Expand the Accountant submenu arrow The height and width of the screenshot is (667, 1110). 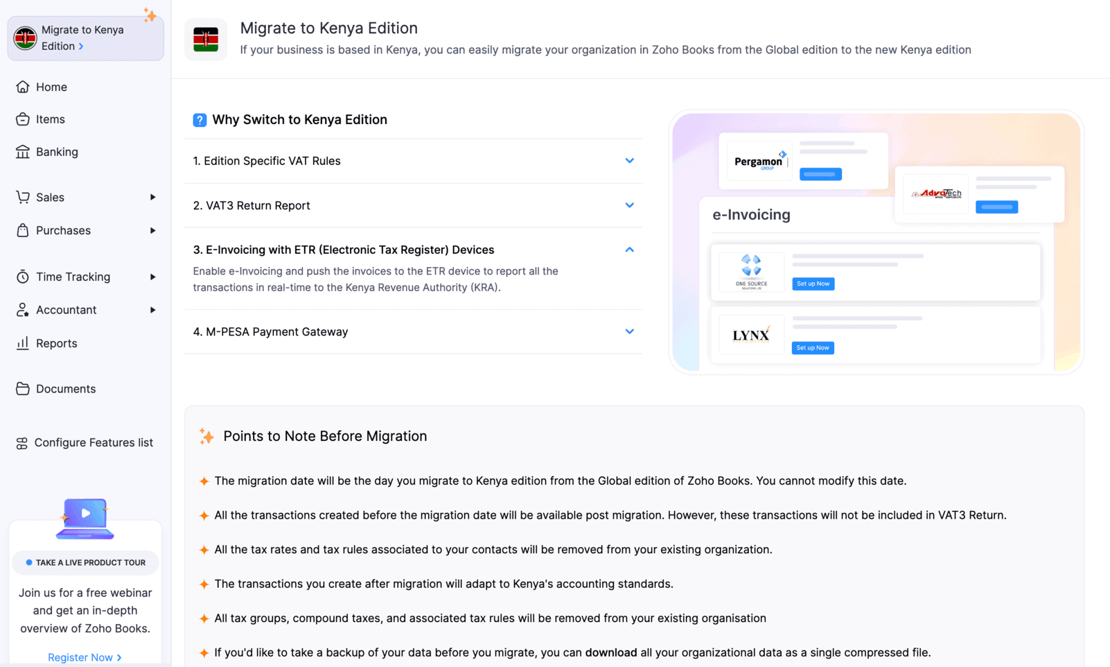pos(152,310)
